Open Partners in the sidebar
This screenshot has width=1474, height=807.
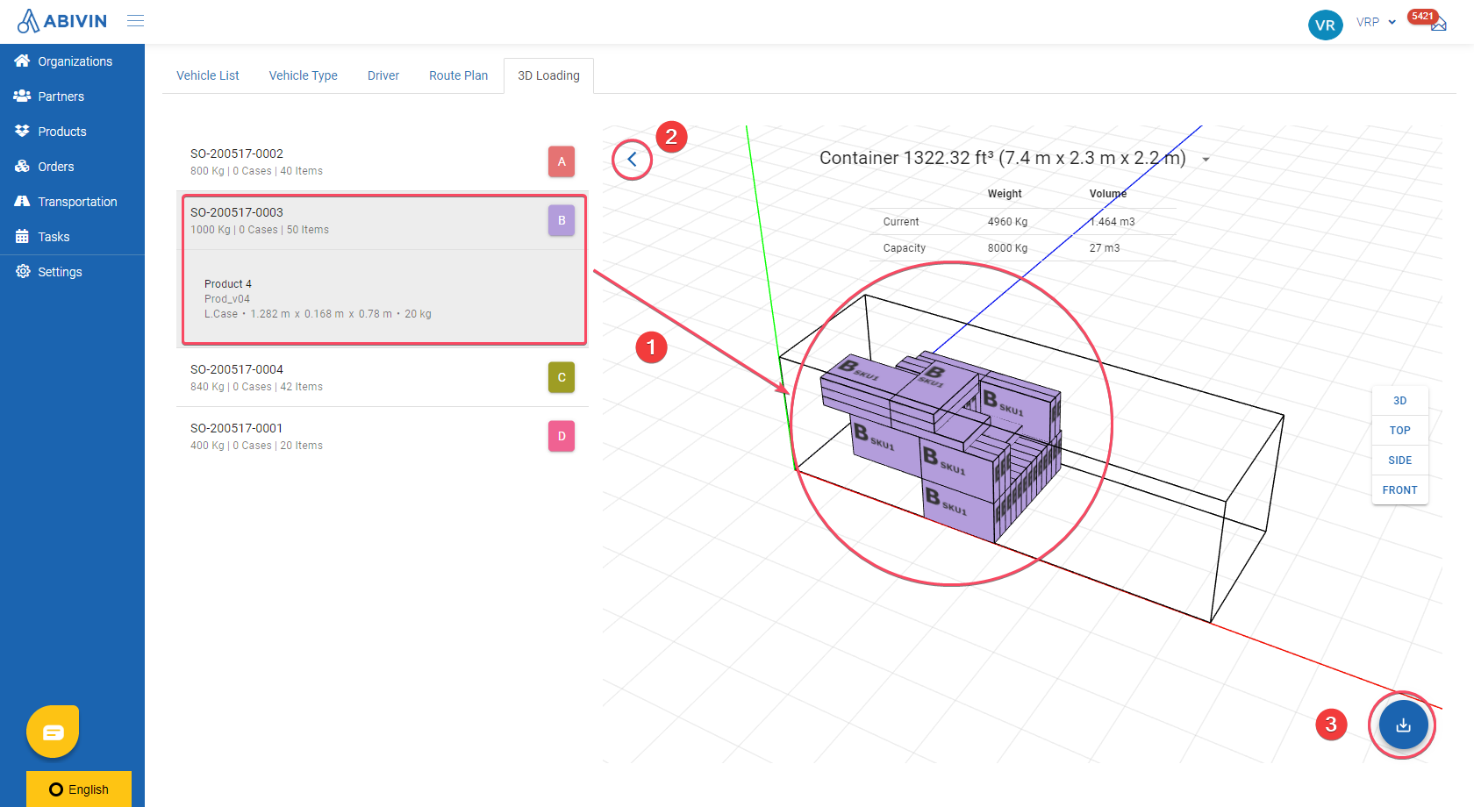click(72, 96)
